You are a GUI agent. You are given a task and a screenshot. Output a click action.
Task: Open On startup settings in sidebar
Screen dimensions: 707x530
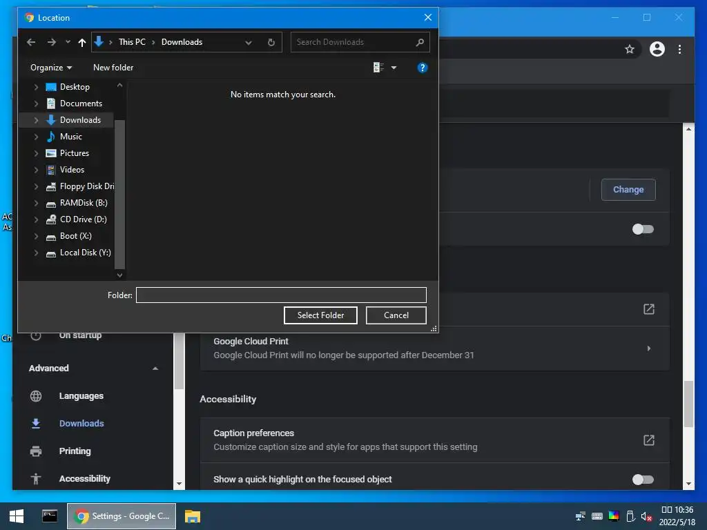point(80,335)
